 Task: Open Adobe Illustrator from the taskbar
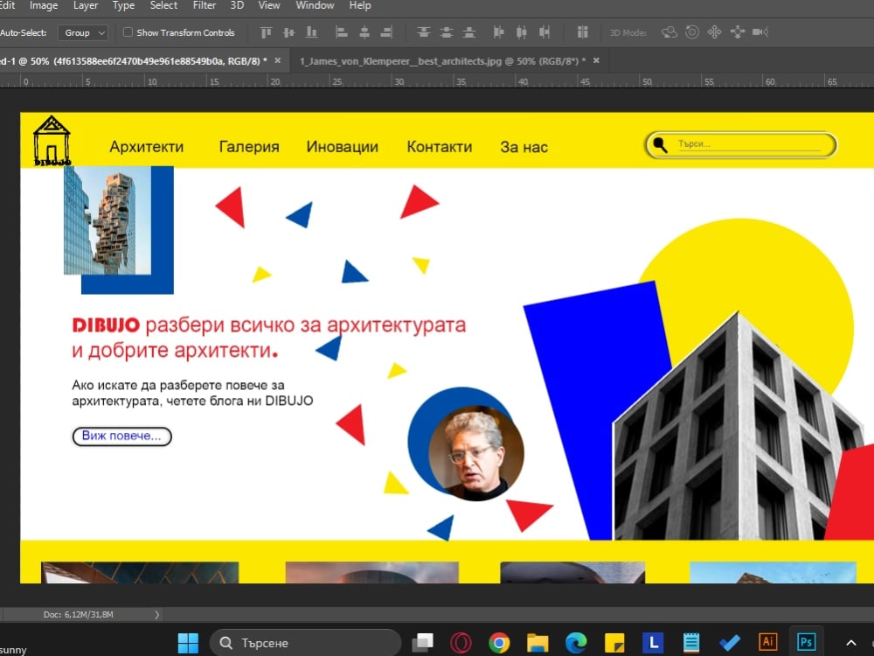coord(767,642)
